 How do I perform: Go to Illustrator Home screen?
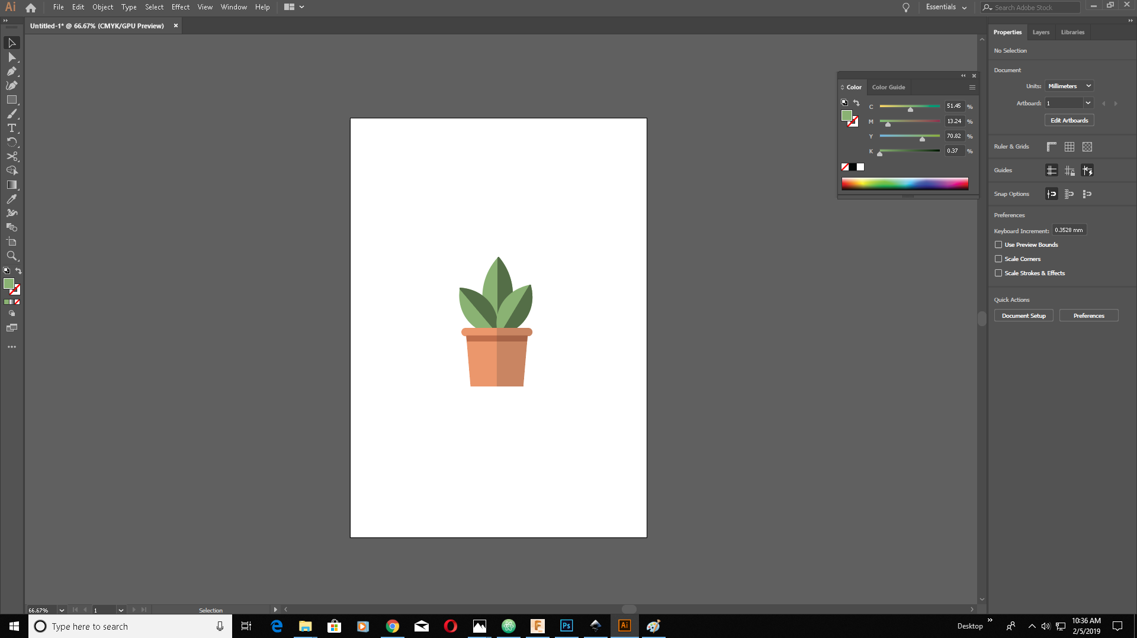tap(31, 8)
